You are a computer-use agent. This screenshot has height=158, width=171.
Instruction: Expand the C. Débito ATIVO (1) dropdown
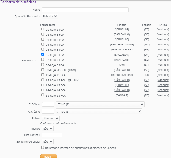[x=100, y=105]
